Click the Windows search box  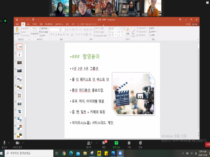click(29, 153)
